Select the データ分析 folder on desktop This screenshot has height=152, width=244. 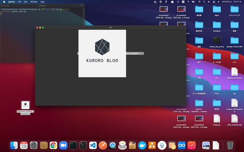[x=217, y=58]
